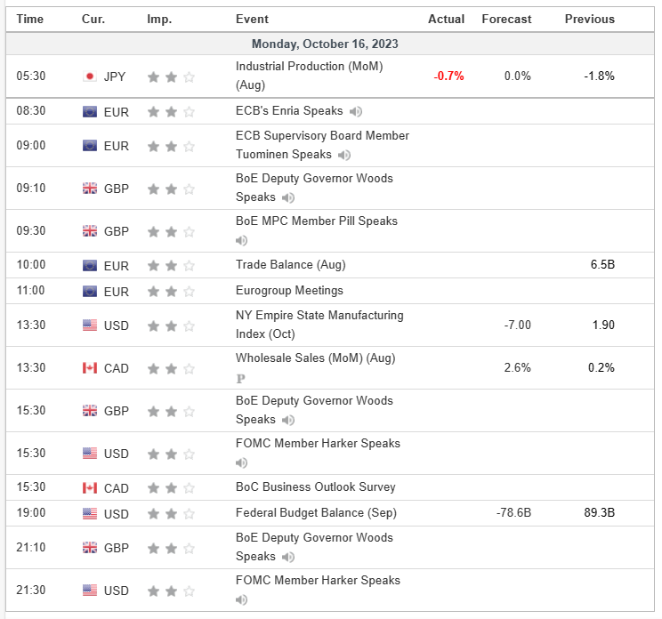Open Industrial Production (MoM) event link
This screenshot has width=662, height=619.
tap(309, 67)
